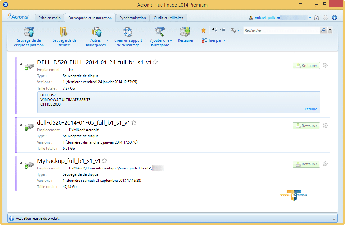The width and height of the screenshot is (345, 225).
Task: Click DELL_D520_FULL_2014-01-24_full_b1_s1_v1 title
Action: (x=94, y=62)
